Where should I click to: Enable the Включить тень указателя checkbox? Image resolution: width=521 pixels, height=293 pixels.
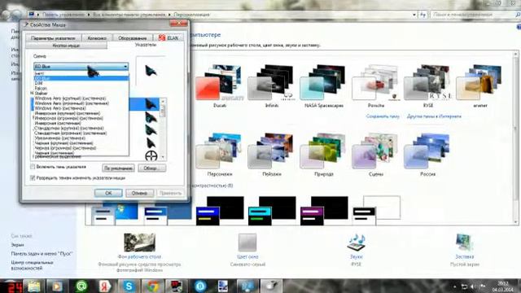[33, 167]
